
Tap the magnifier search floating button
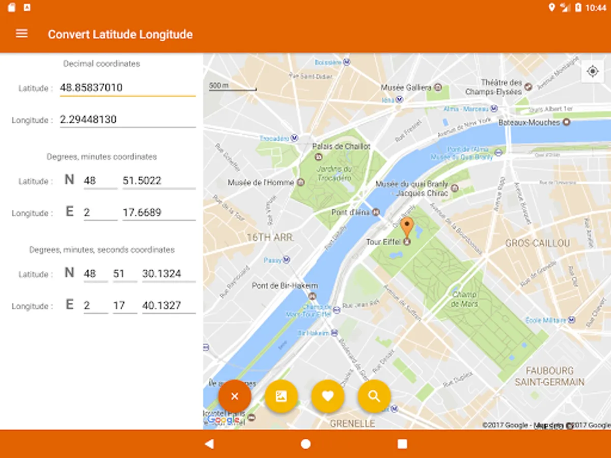[374, 396]
